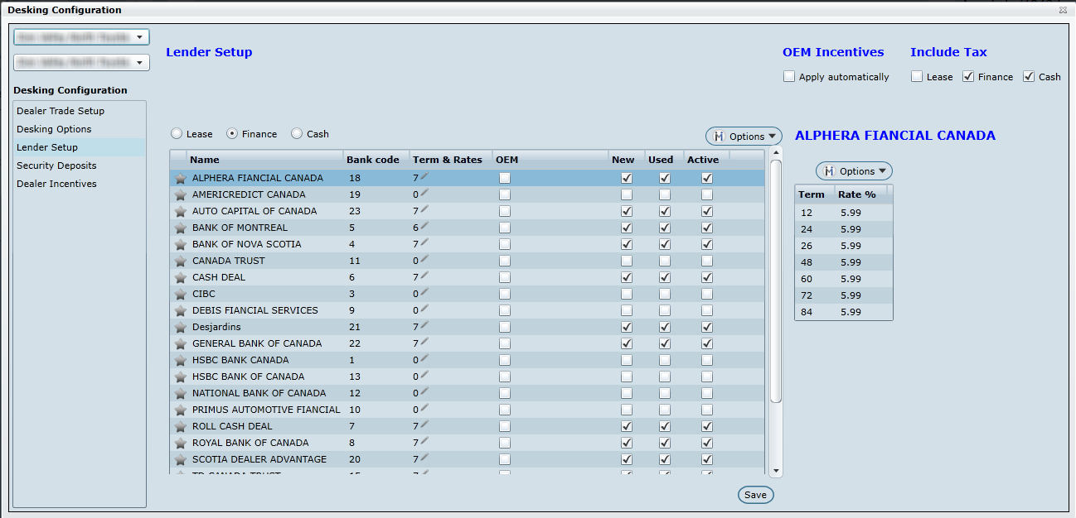This screenshot has height=518, width=1076.
Task: Open the Options dropdown above Term and Rate table
Action: [x=854, y=171]
